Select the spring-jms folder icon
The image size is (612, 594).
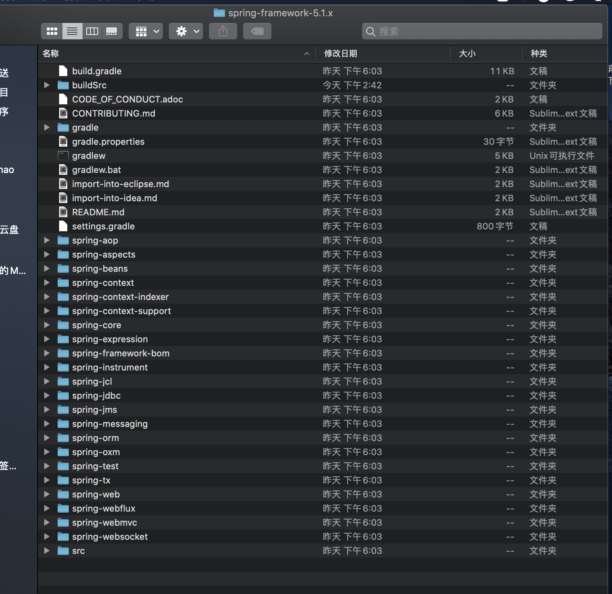pyautogui.click(x=63, y=409)
